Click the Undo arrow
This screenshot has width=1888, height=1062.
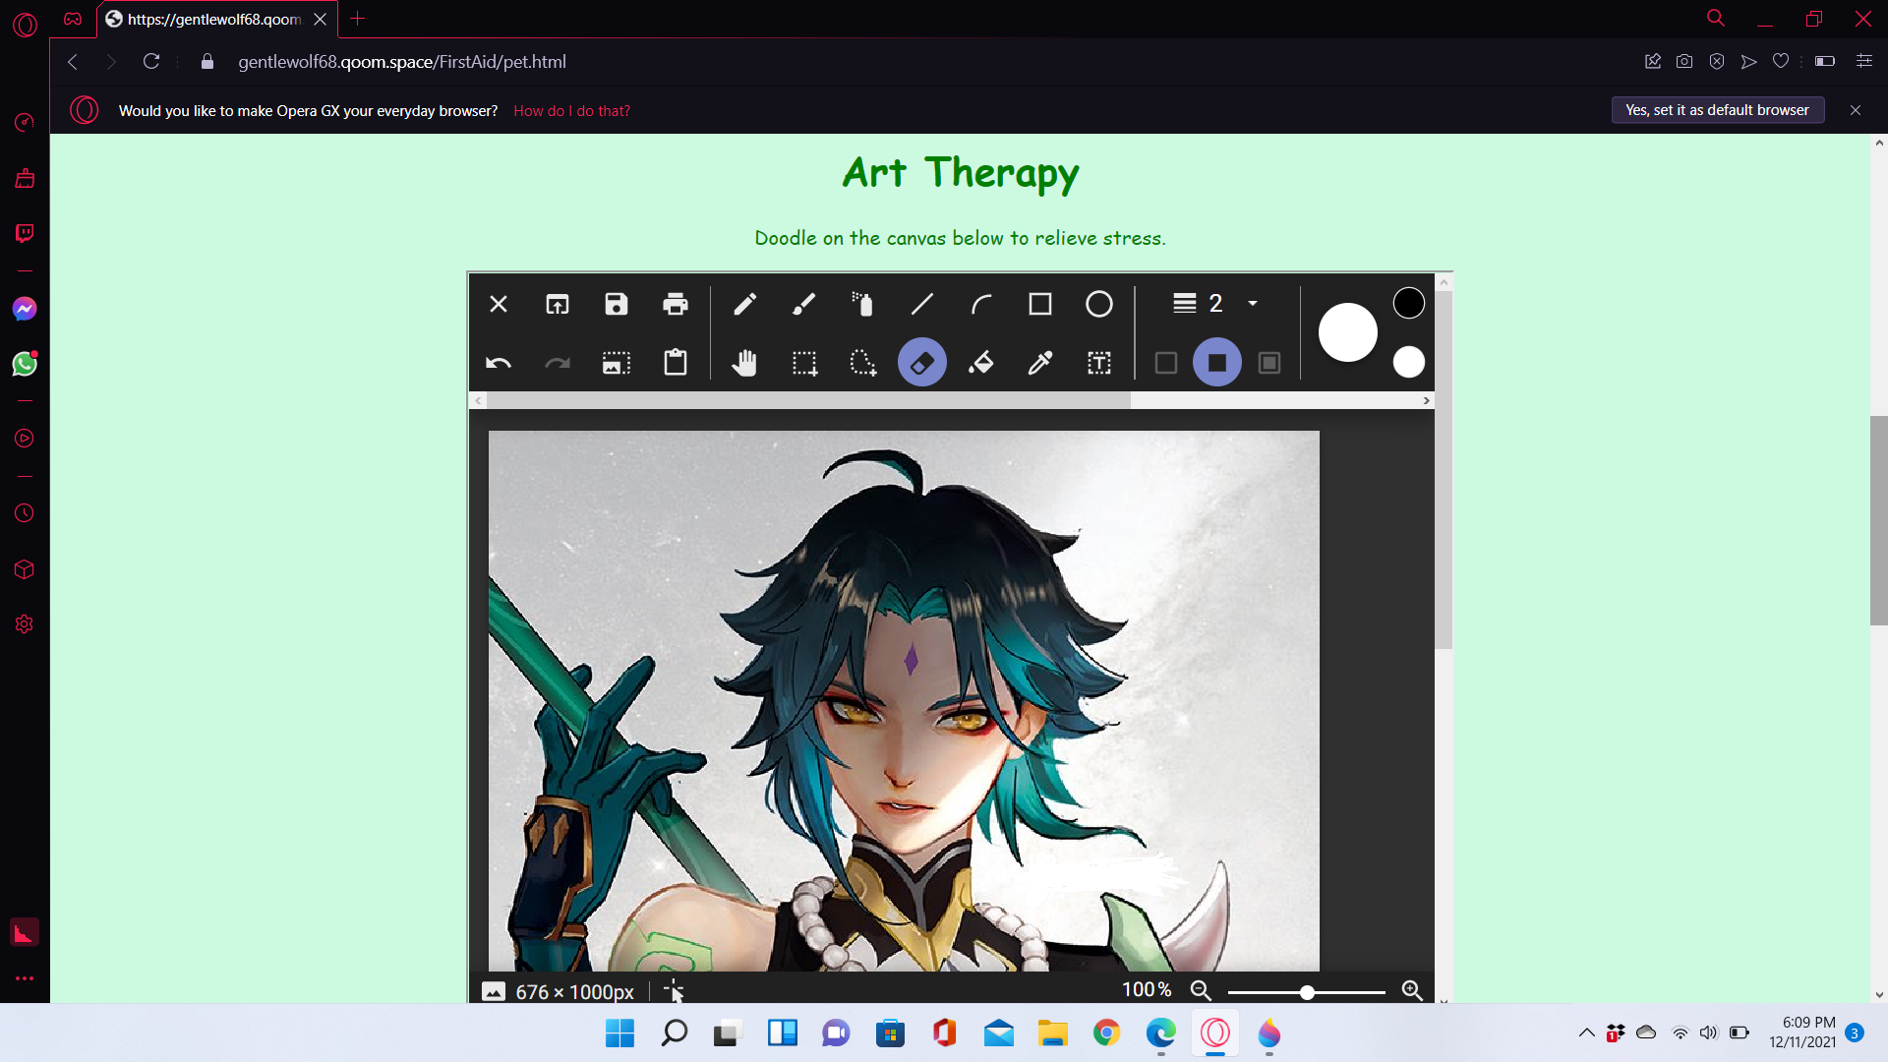click(499, 363)
